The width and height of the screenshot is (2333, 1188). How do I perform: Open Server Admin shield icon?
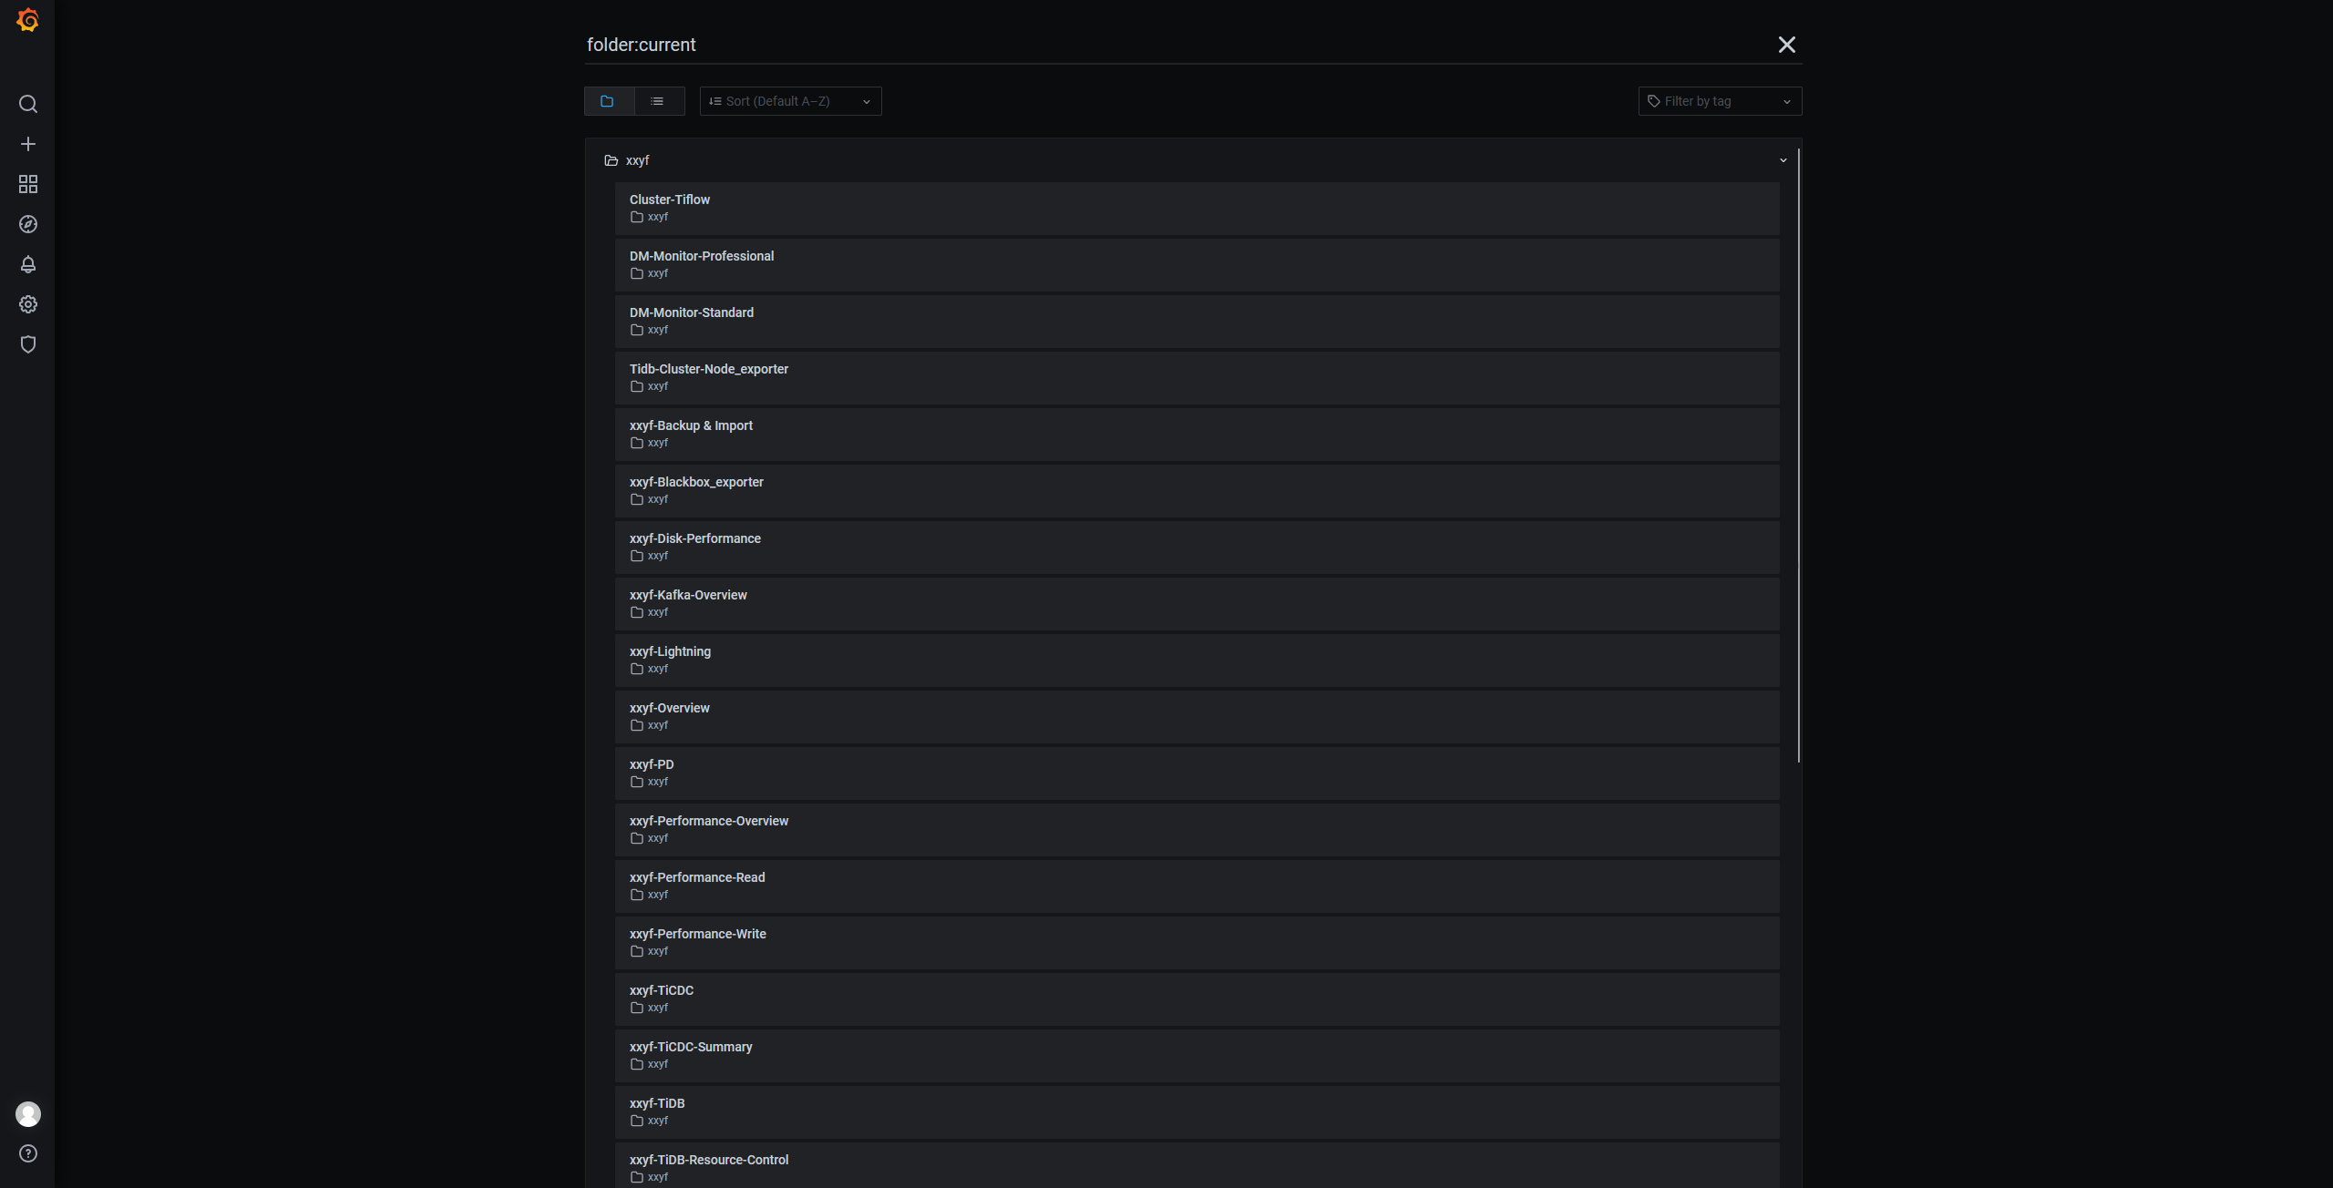(x=28, y=344)
